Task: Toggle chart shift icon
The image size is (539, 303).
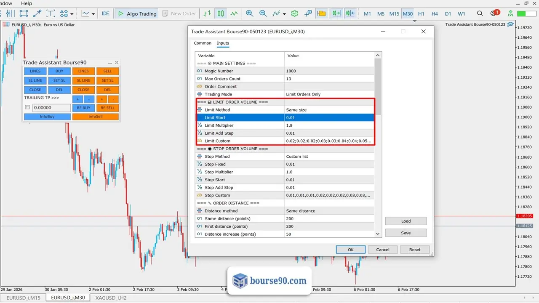Action: pos(350,13)
